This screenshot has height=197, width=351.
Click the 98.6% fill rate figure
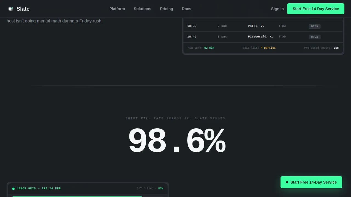point(177,141)
